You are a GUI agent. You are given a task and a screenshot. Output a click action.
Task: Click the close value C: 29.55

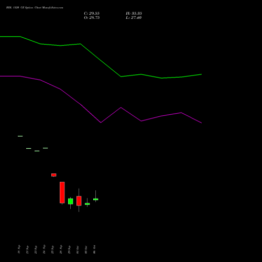(x=92, y=14)
